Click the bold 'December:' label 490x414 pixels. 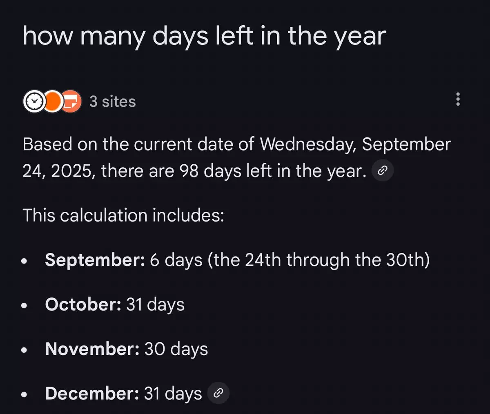click(x=92, y=393)
